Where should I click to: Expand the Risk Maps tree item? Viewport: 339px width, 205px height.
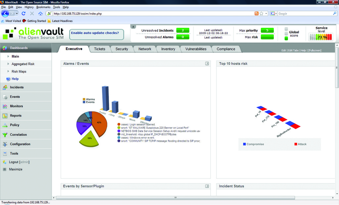[x=8, y=72]
